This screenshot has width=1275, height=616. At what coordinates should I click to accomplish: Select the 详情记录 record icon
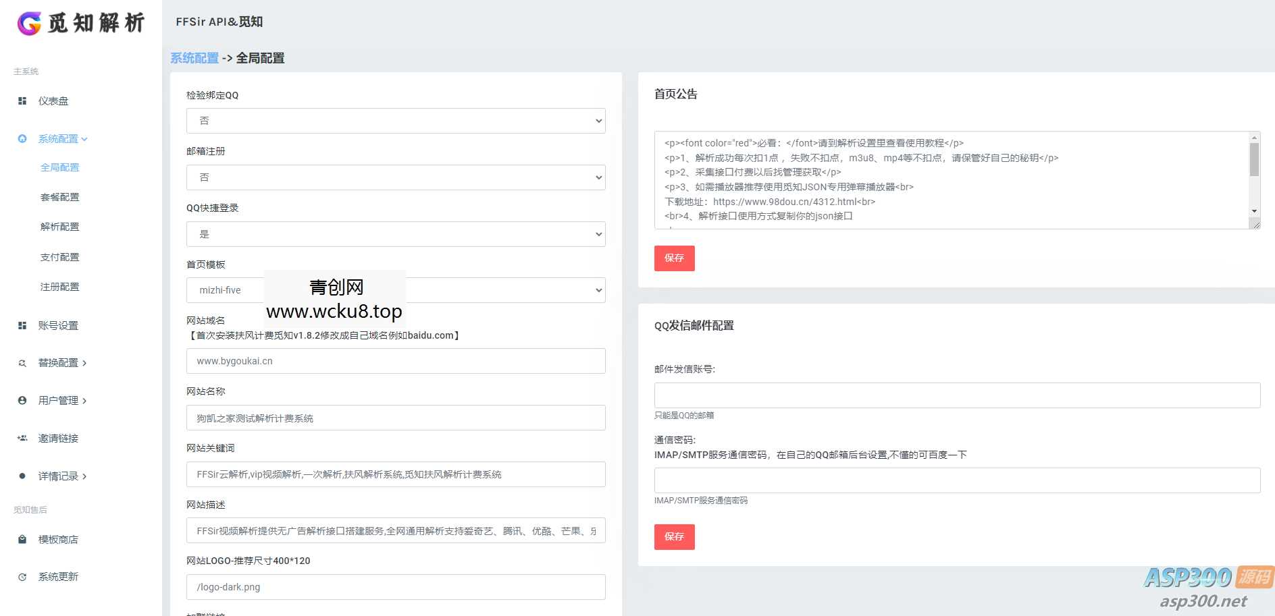[22, 476]
